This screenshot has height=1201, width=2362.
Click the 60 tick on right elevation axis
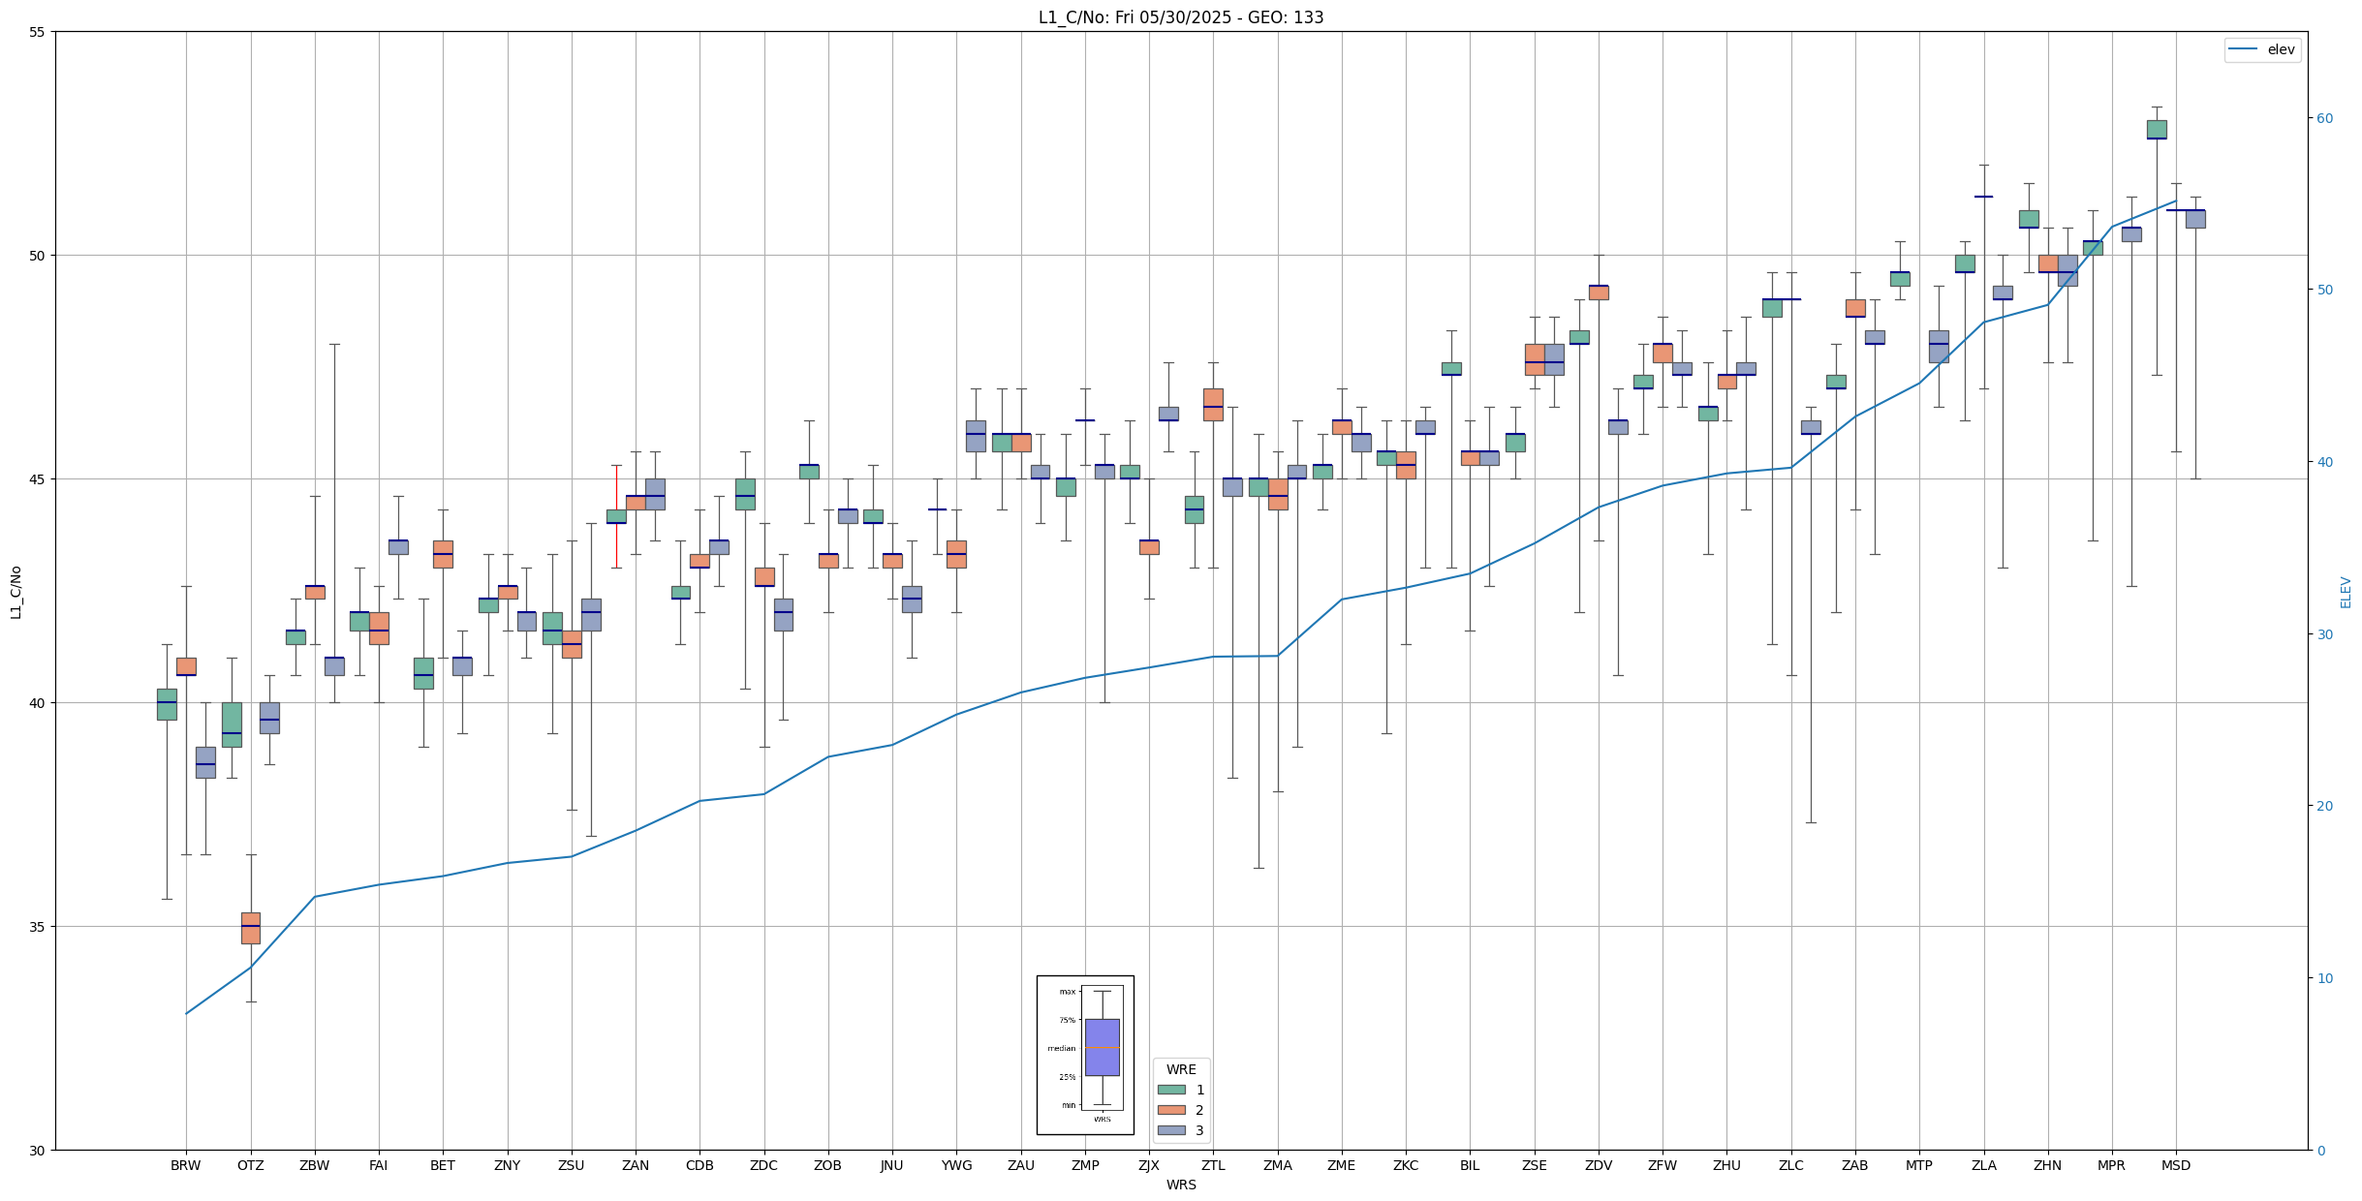(2323, 118)
